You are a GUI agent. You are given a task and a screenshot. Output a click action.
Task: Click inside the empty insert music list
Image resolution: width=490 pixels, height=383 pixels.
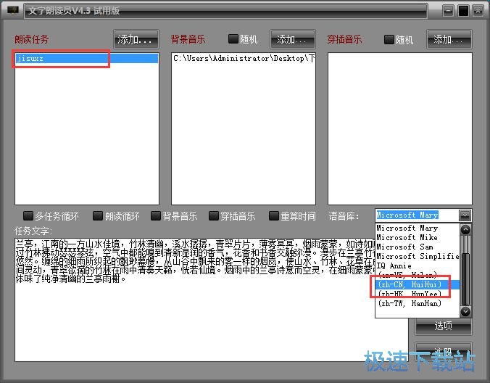coord(399,128)
